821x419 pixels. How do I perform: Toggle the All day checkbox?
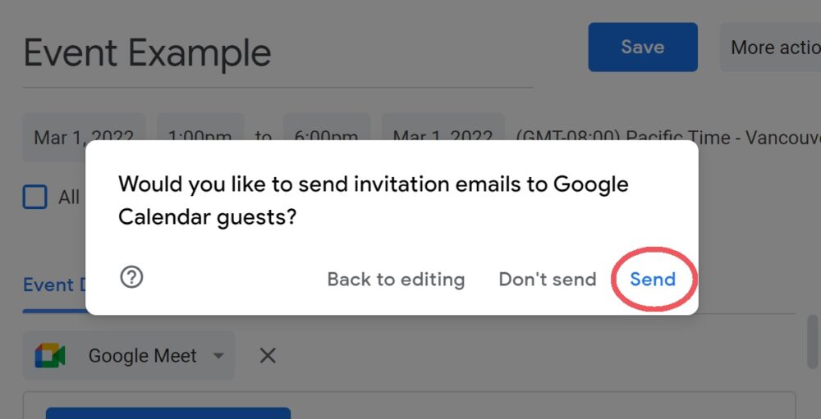point(34,197)
